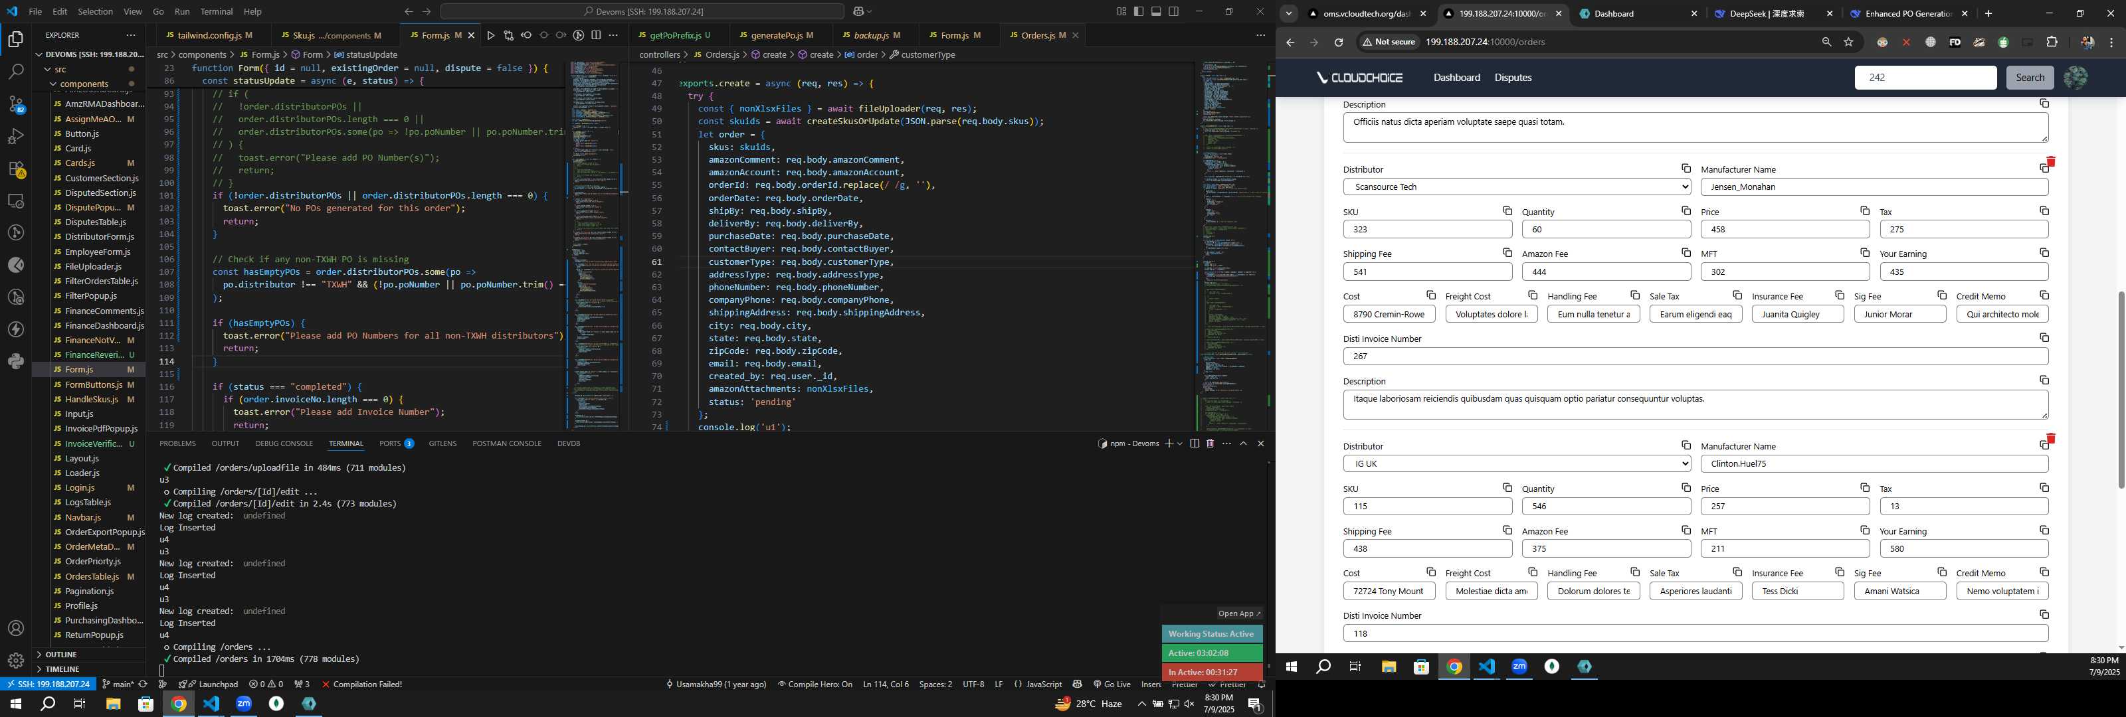2126x717 pixels.
Task: Copy the Quantity 60 field value
Action: [1686, 211]
